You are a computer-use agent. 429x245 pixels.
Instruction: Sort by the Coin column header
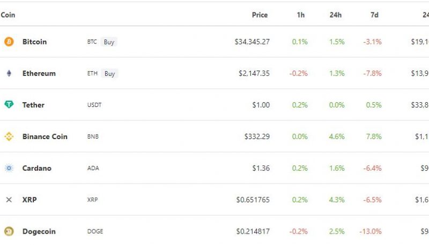pyautogui.click(x=8, y=15)
